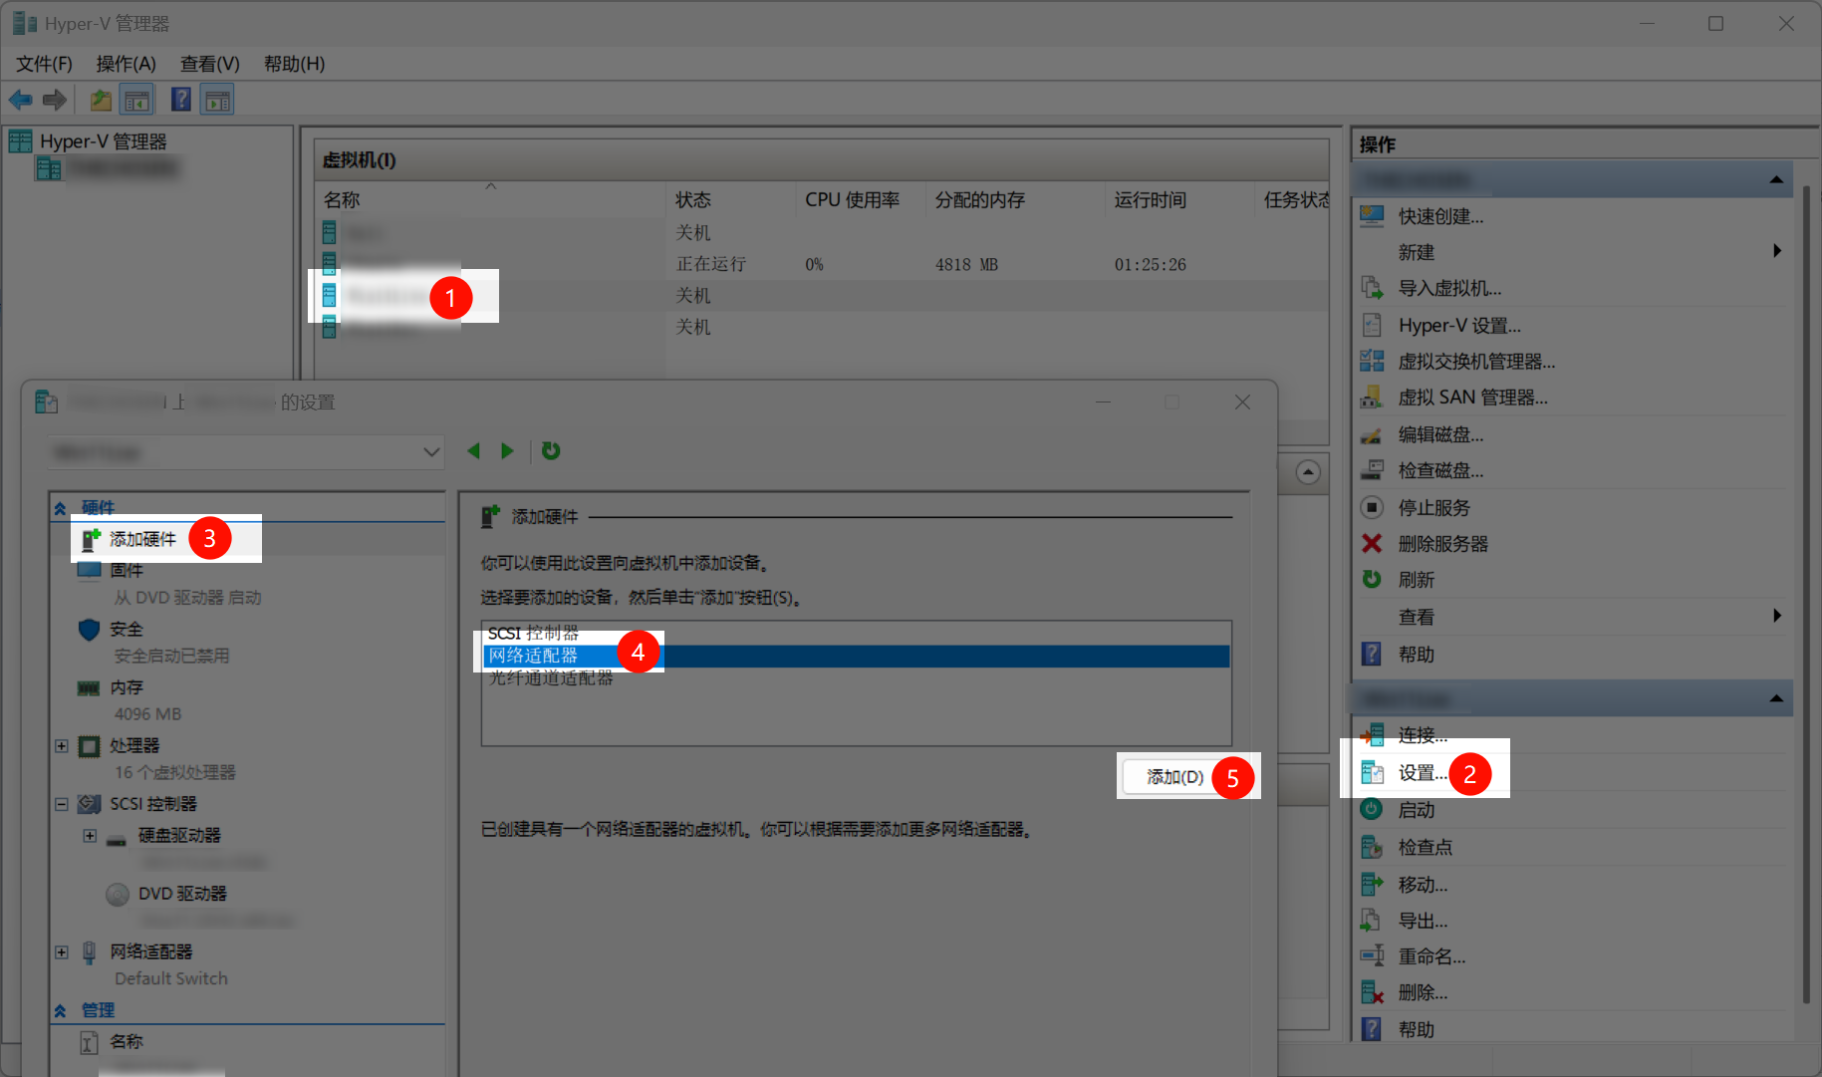Open Virtual Switch Manager (虚拟交换机管理器)
This screenshot has height=1077, width=1822.
(x=1475, y=362)
